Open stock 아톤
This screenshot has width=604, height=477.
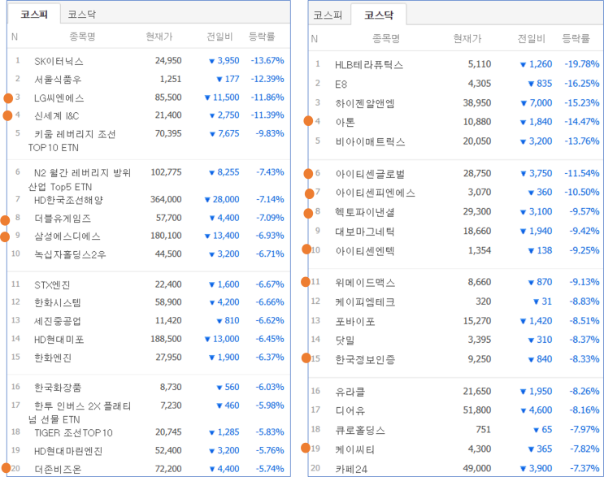345,123
